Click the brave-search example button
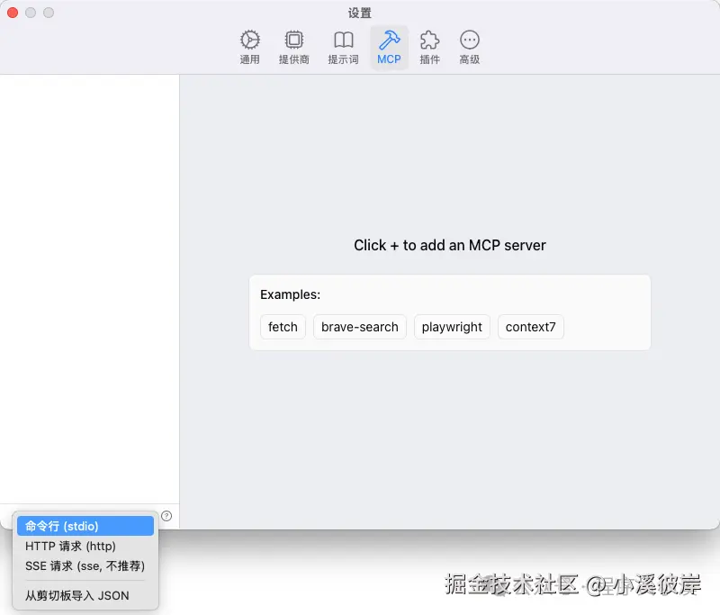 point(360,327)
